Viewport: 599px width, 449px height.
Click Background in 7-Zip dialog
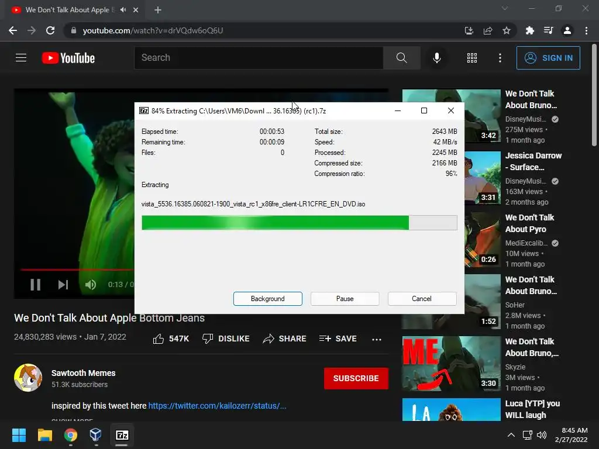tap(268, 299)
